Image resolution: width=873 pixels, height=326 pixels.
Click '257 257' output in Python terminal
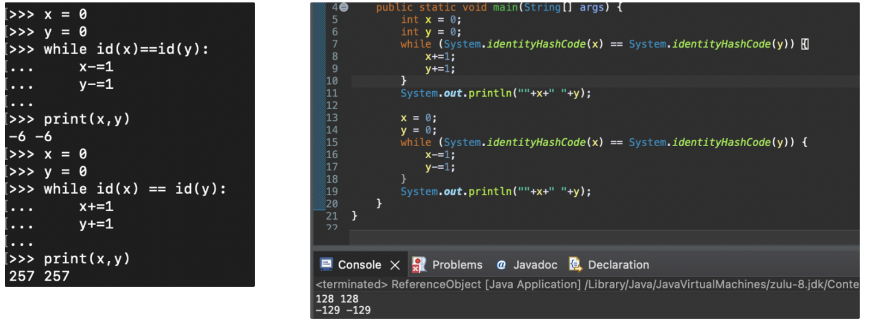[39, 276]
